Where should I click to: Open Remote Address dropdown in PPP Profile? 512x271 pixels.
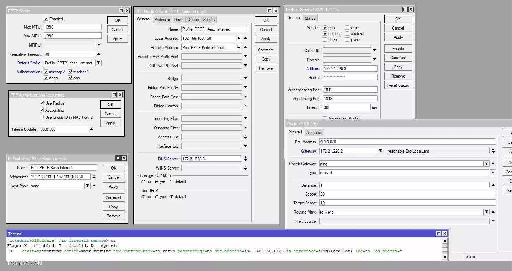(239, 47)
